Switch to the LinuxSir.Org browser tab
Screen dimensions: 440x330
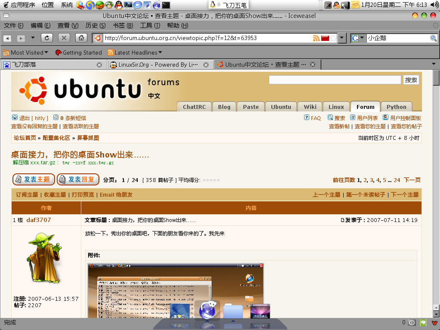click(160, 65)
